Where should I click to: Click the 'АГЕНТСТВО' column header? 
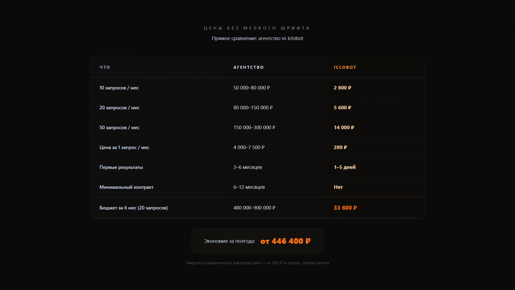(248, 67)
